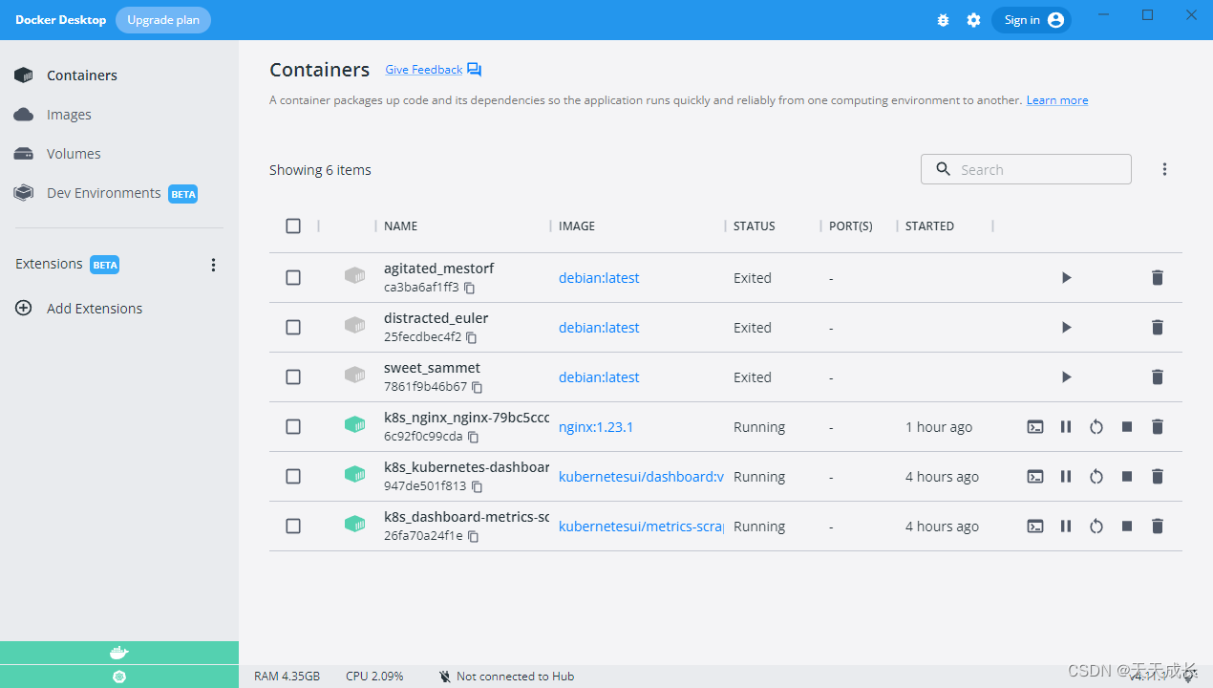The image size is (1213, 688).
Task: Click the Kubernetes status icon in footer
Action: pos(119,677)
